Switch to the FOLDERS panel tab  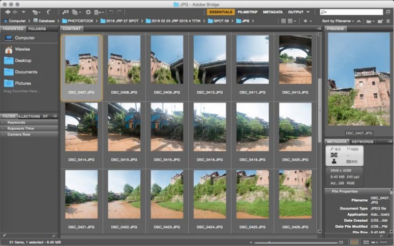(x=37, y=28)
